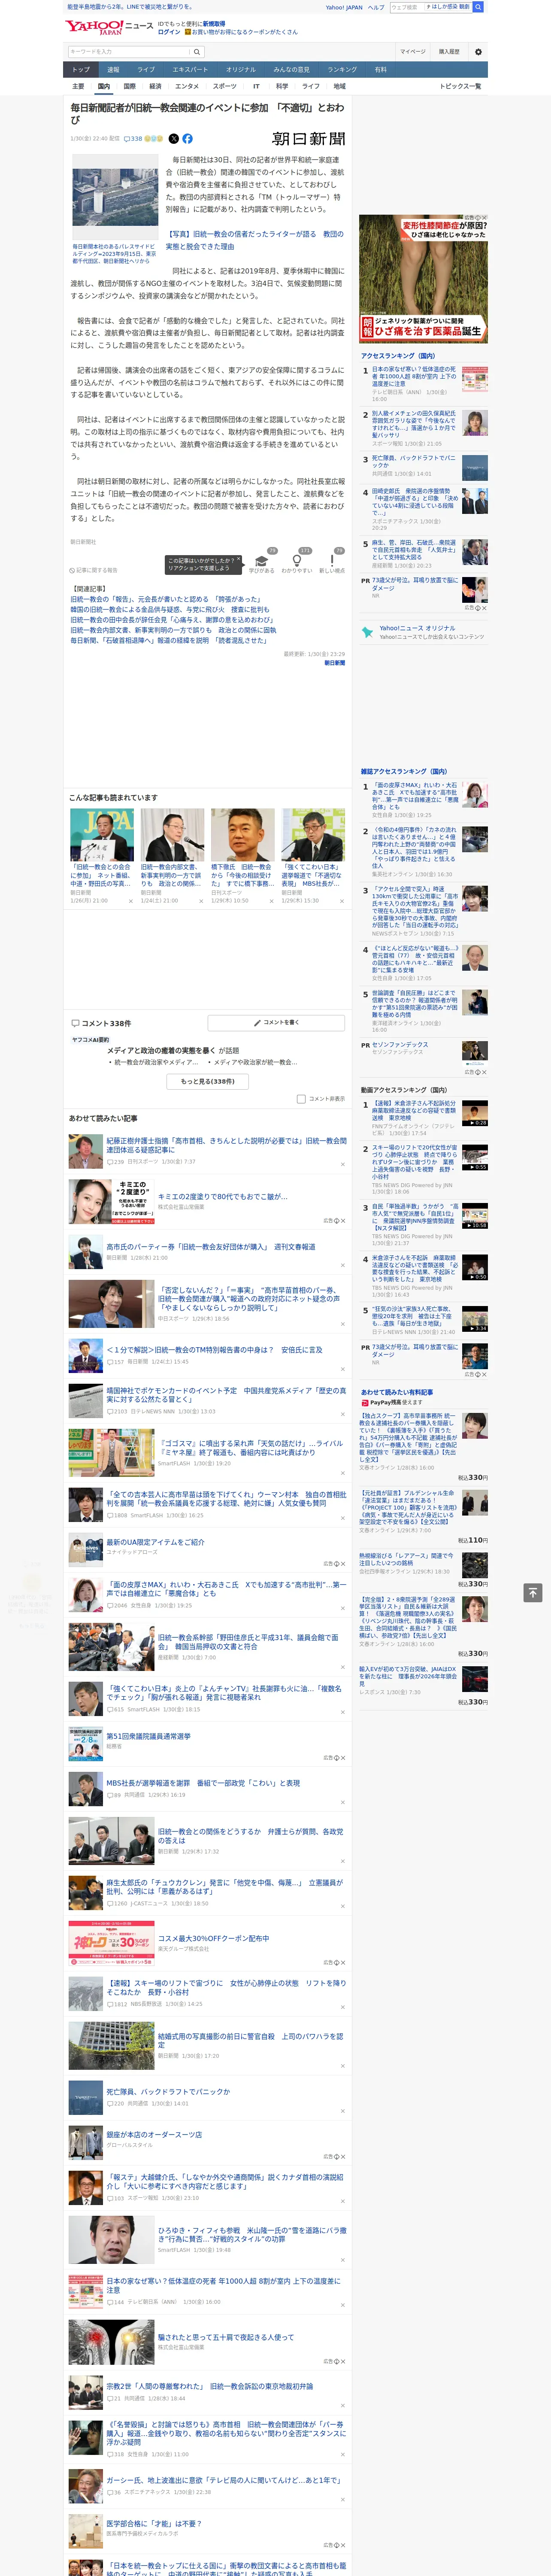Click the Yahoo!ニュース オリジナル banner
This screenshot has width=551, height=2576.
coord(424,633)
